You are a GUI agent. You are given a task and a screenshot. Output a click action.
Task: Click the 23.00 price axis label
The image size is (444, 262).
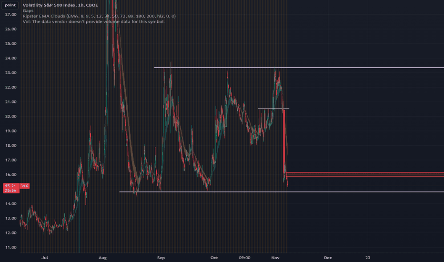coord(11,73)
